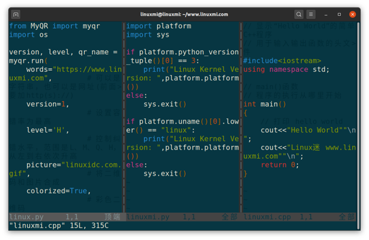The image size is (369, 240).
Task: Click 'import sys' in middle pane
Action: click(x=148, y=35)
